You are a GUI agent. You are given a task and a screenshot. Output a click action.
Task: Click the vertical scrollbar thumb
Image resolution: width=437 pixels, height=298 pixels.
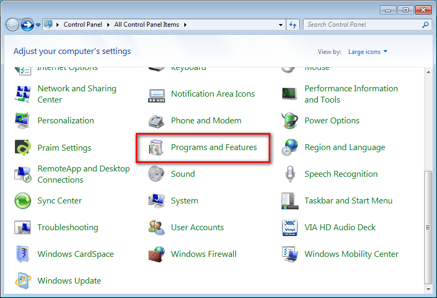pos(428,228)
